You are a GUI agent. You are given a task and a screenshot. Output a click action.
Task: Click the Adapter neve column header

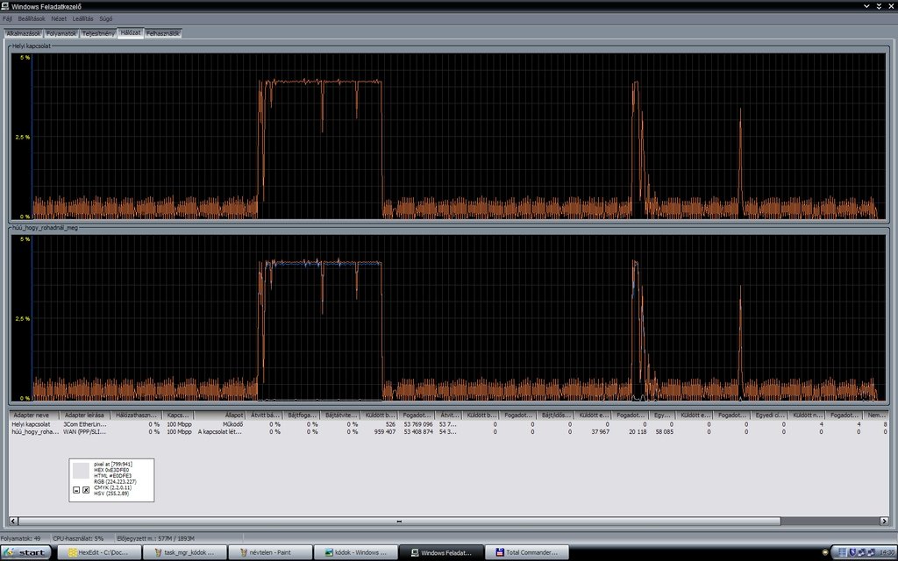34,415
